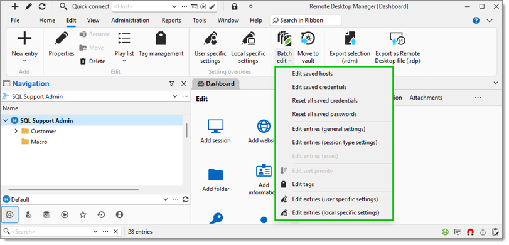This screenshot has height=245, width=509.
Task: Click Export selection (.rdm) icon
Action: 350,38
